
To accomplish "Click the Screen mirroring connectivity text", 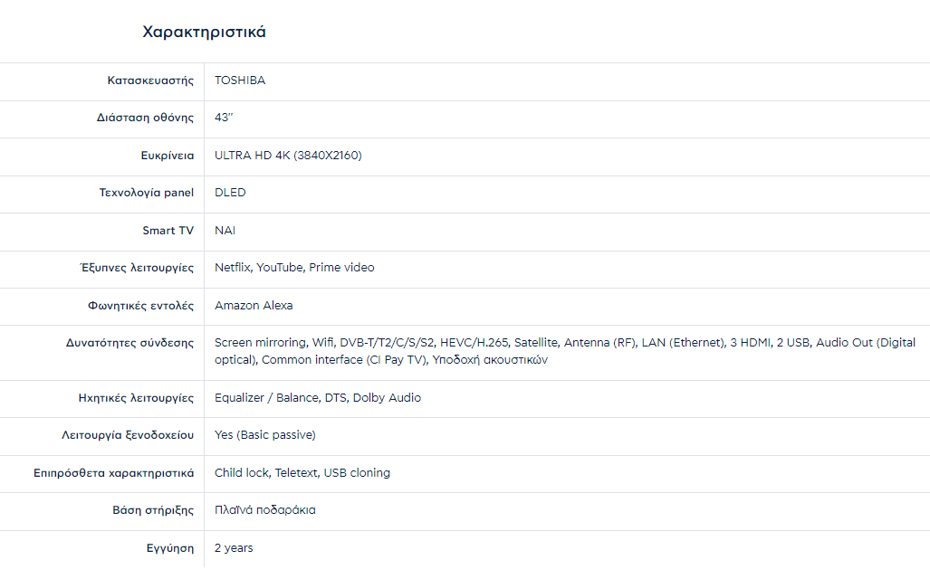I will 260,343.
